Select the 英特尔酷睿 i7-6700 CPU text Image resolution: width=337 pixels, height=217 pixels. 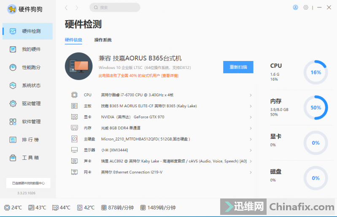(x=137, y=95)
